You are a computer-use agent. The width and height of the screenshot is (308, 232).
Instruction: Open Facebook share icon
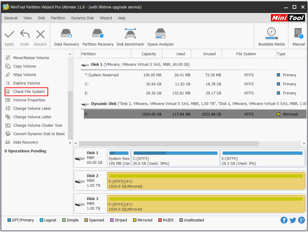(284, 220)
